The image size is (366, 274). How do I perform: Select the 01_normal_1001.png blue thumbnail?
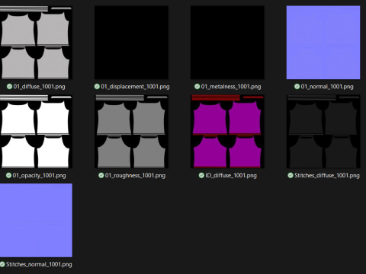click(x=323, y=43)
